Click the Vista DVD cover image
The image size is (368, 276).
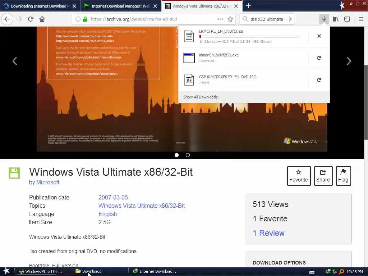click(182, 89)
